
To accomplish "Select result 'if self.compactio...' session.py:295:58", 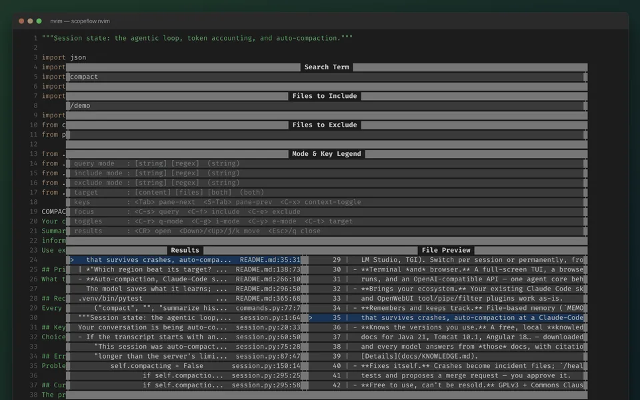I will point(185,385).
